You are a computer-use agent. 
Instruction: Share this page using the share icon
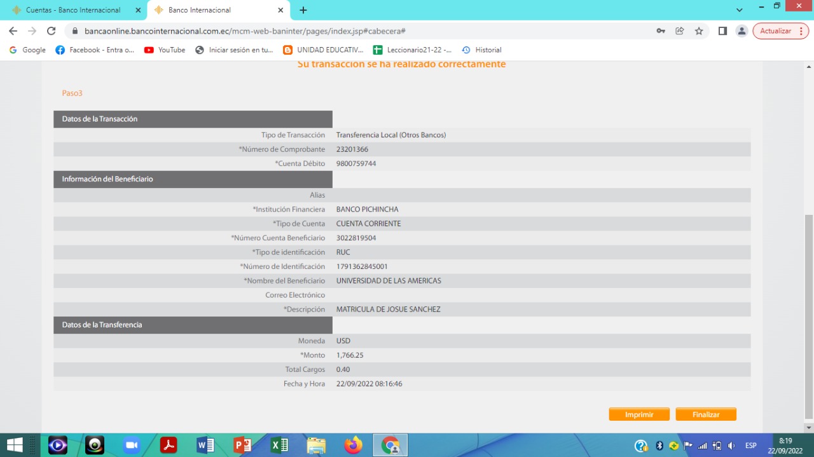coord(680,31)
